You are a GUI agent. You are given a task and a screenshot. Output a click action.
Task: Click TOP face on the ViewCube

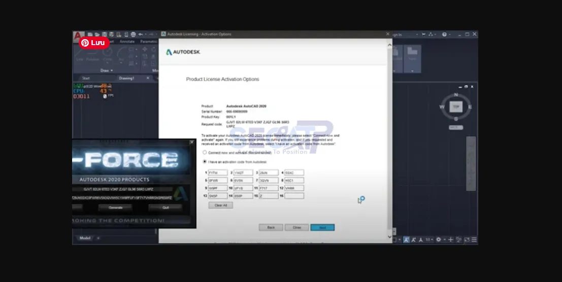click(x=456, y=107)
